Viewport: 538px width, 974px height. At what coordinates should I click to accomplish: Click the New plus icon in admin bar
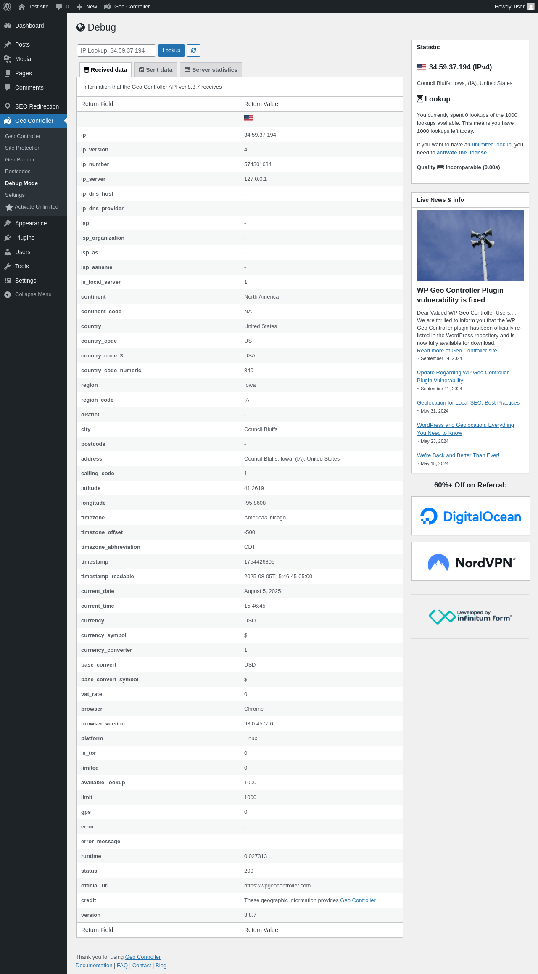tap(79, 7)
